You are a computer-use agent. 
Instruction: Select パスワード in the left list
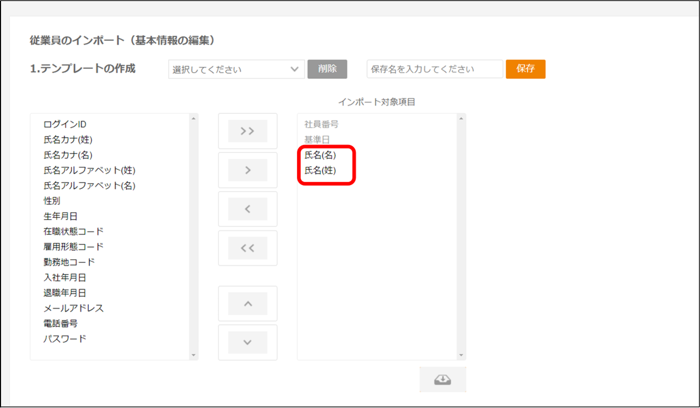click(65, 339)
